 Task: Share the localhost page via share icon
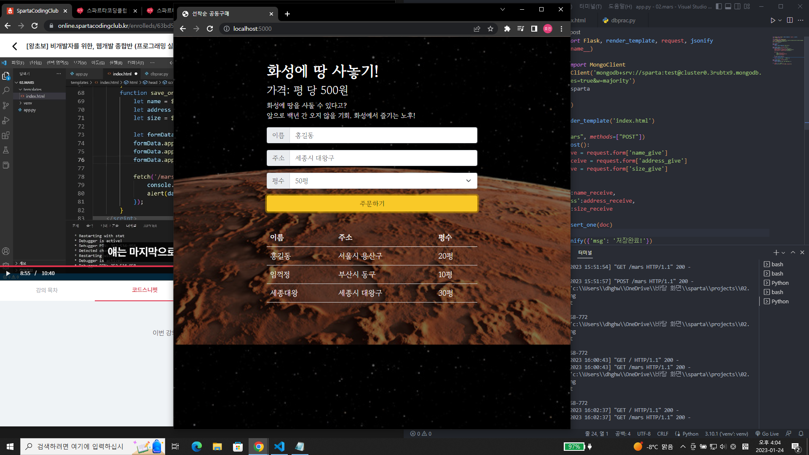click(x=477, y=29)
